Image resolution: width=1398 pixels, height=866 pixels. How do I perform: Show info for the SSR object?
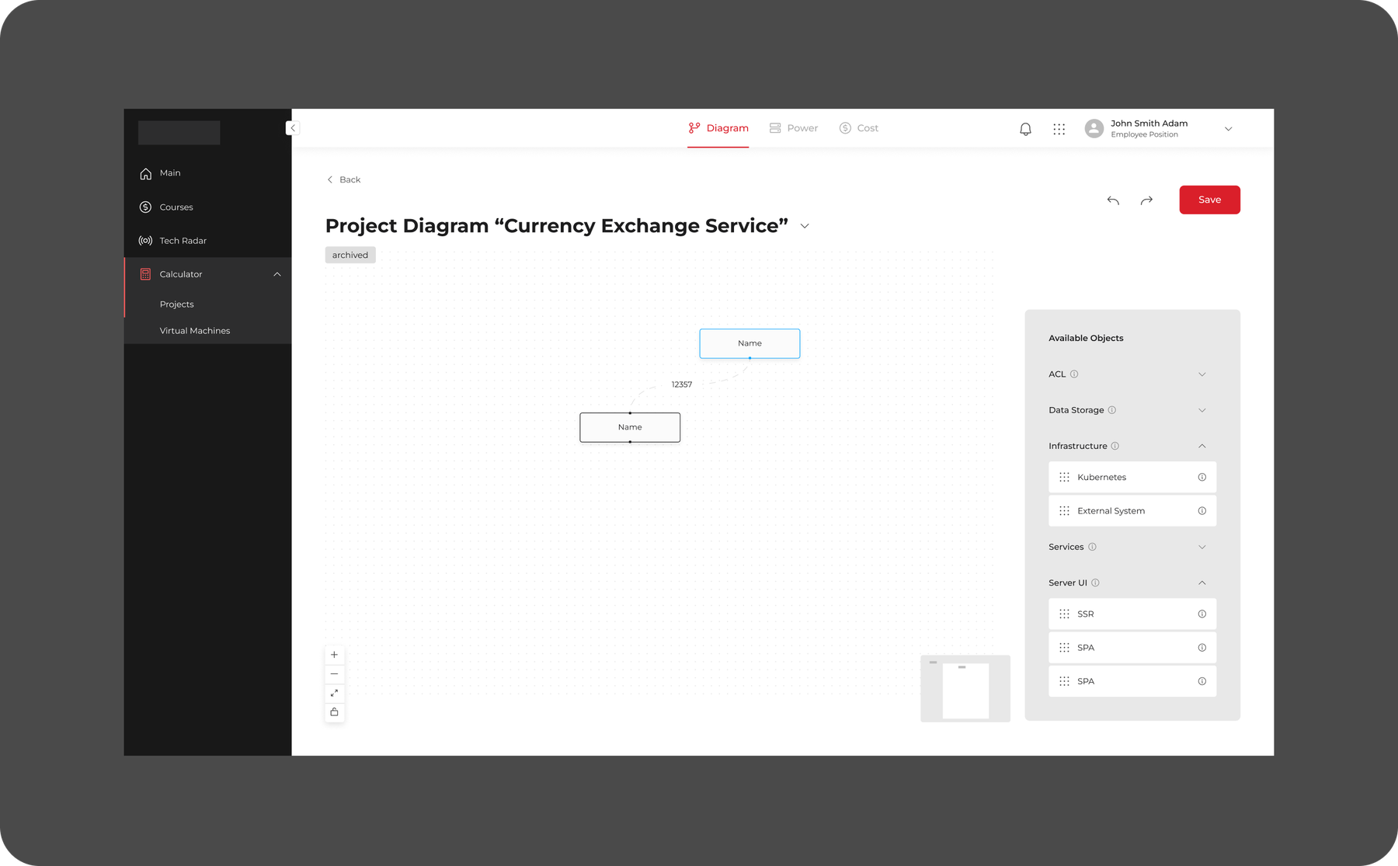[x=1202, y=614]
